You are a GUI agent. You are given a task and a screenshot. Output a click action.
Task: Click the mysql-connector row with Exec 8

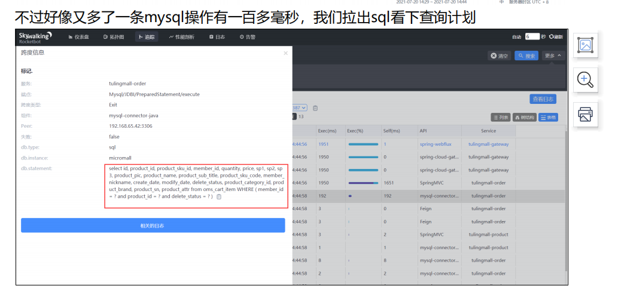[x=429, y=260]
